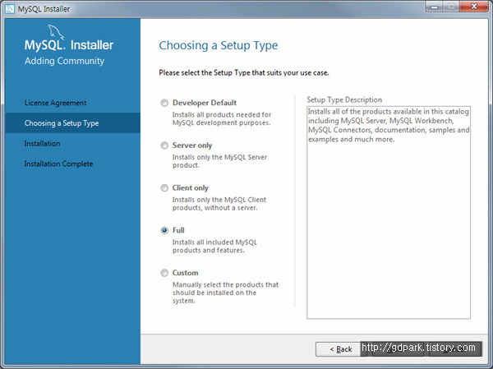Viewport: 493px width, 369px height.
Task: Click 'Installs only the MySQL Server product.' text
Action: 219,161
